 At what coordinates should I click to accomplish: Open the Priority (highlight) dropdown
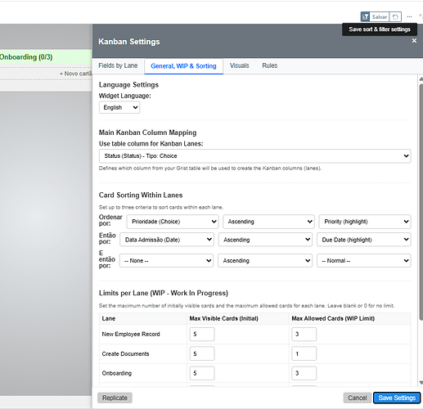click(x=365, y=222)
